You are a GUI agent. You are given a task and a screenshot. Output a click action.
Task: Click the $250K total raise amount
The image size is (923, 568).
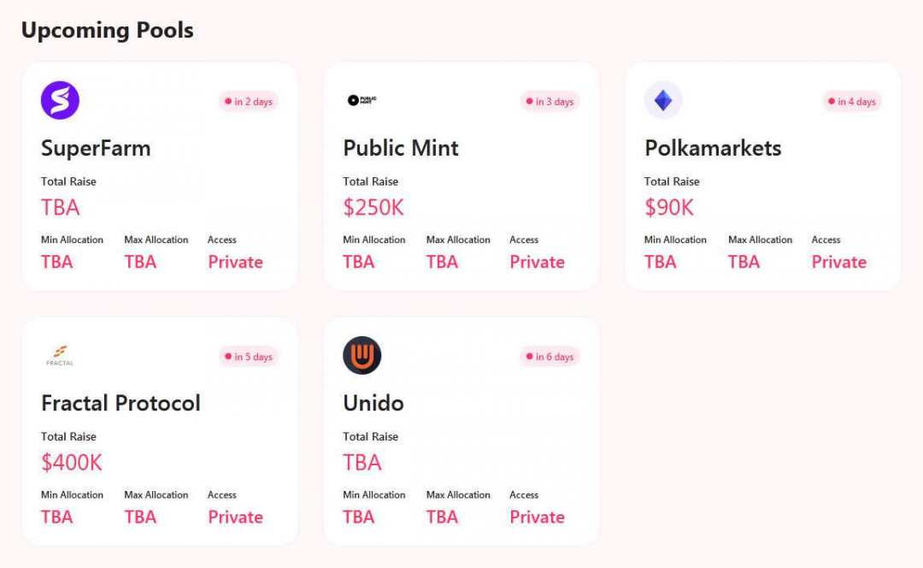[x=373, y=207]
